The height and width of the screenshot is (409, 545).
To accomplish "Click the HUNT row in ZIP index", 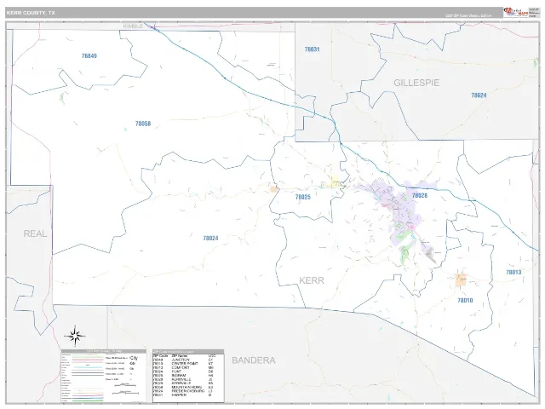I will tap(184, 372).
